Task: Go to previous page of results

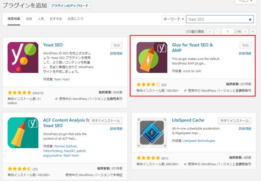Action: (x=217, y=31)
